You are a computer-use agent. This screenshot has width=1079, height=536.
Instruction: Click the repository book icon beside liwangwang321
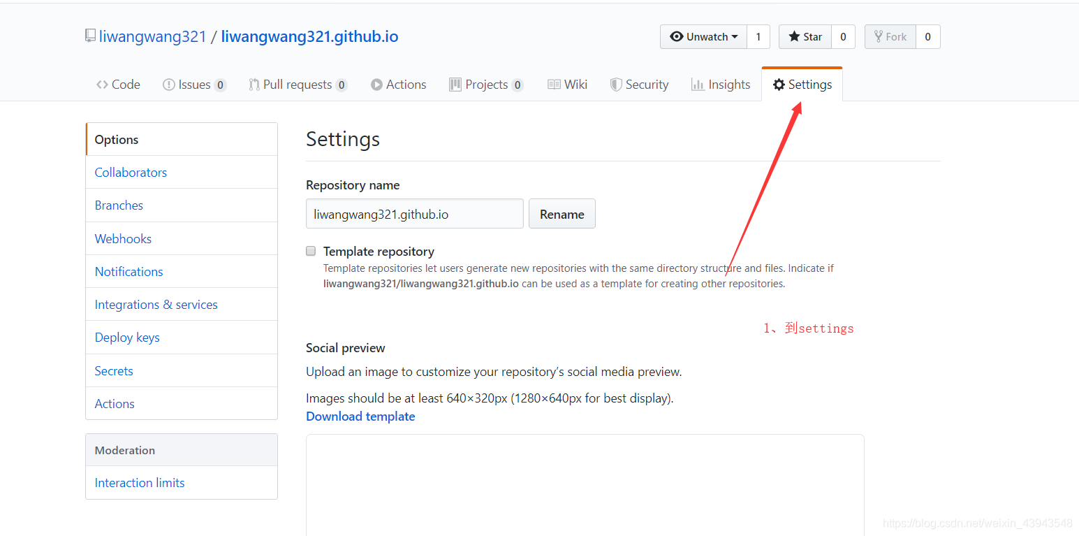click(x=90, y=36)
